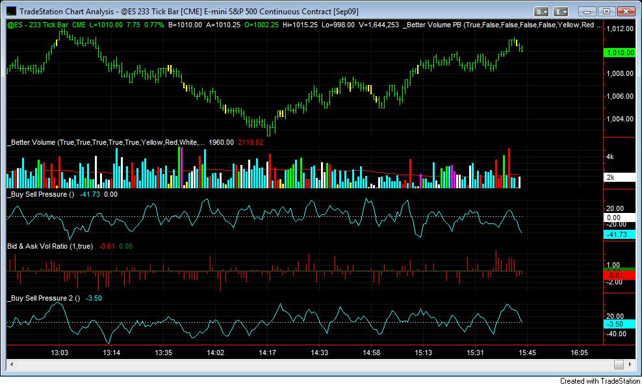642x385 pixels.
Task: Click the green 1,010.00 current price marker
Action: 620,53
